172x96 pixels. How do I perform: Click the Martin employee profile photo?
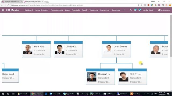pyautogui.click(x=156, y=50)
